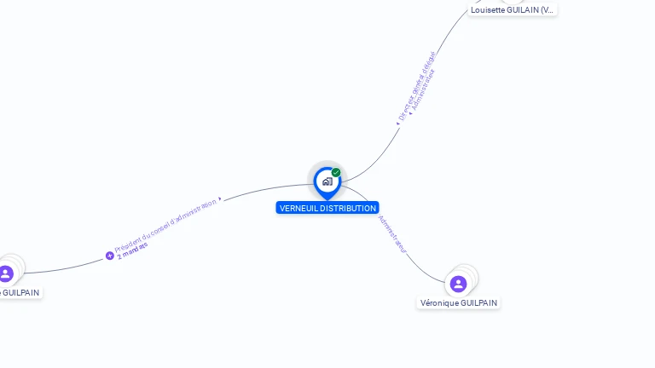Click the arrow after Président du conseil d'administration
The width and height of the screenshot is (655, 368).
click(220, 198)
